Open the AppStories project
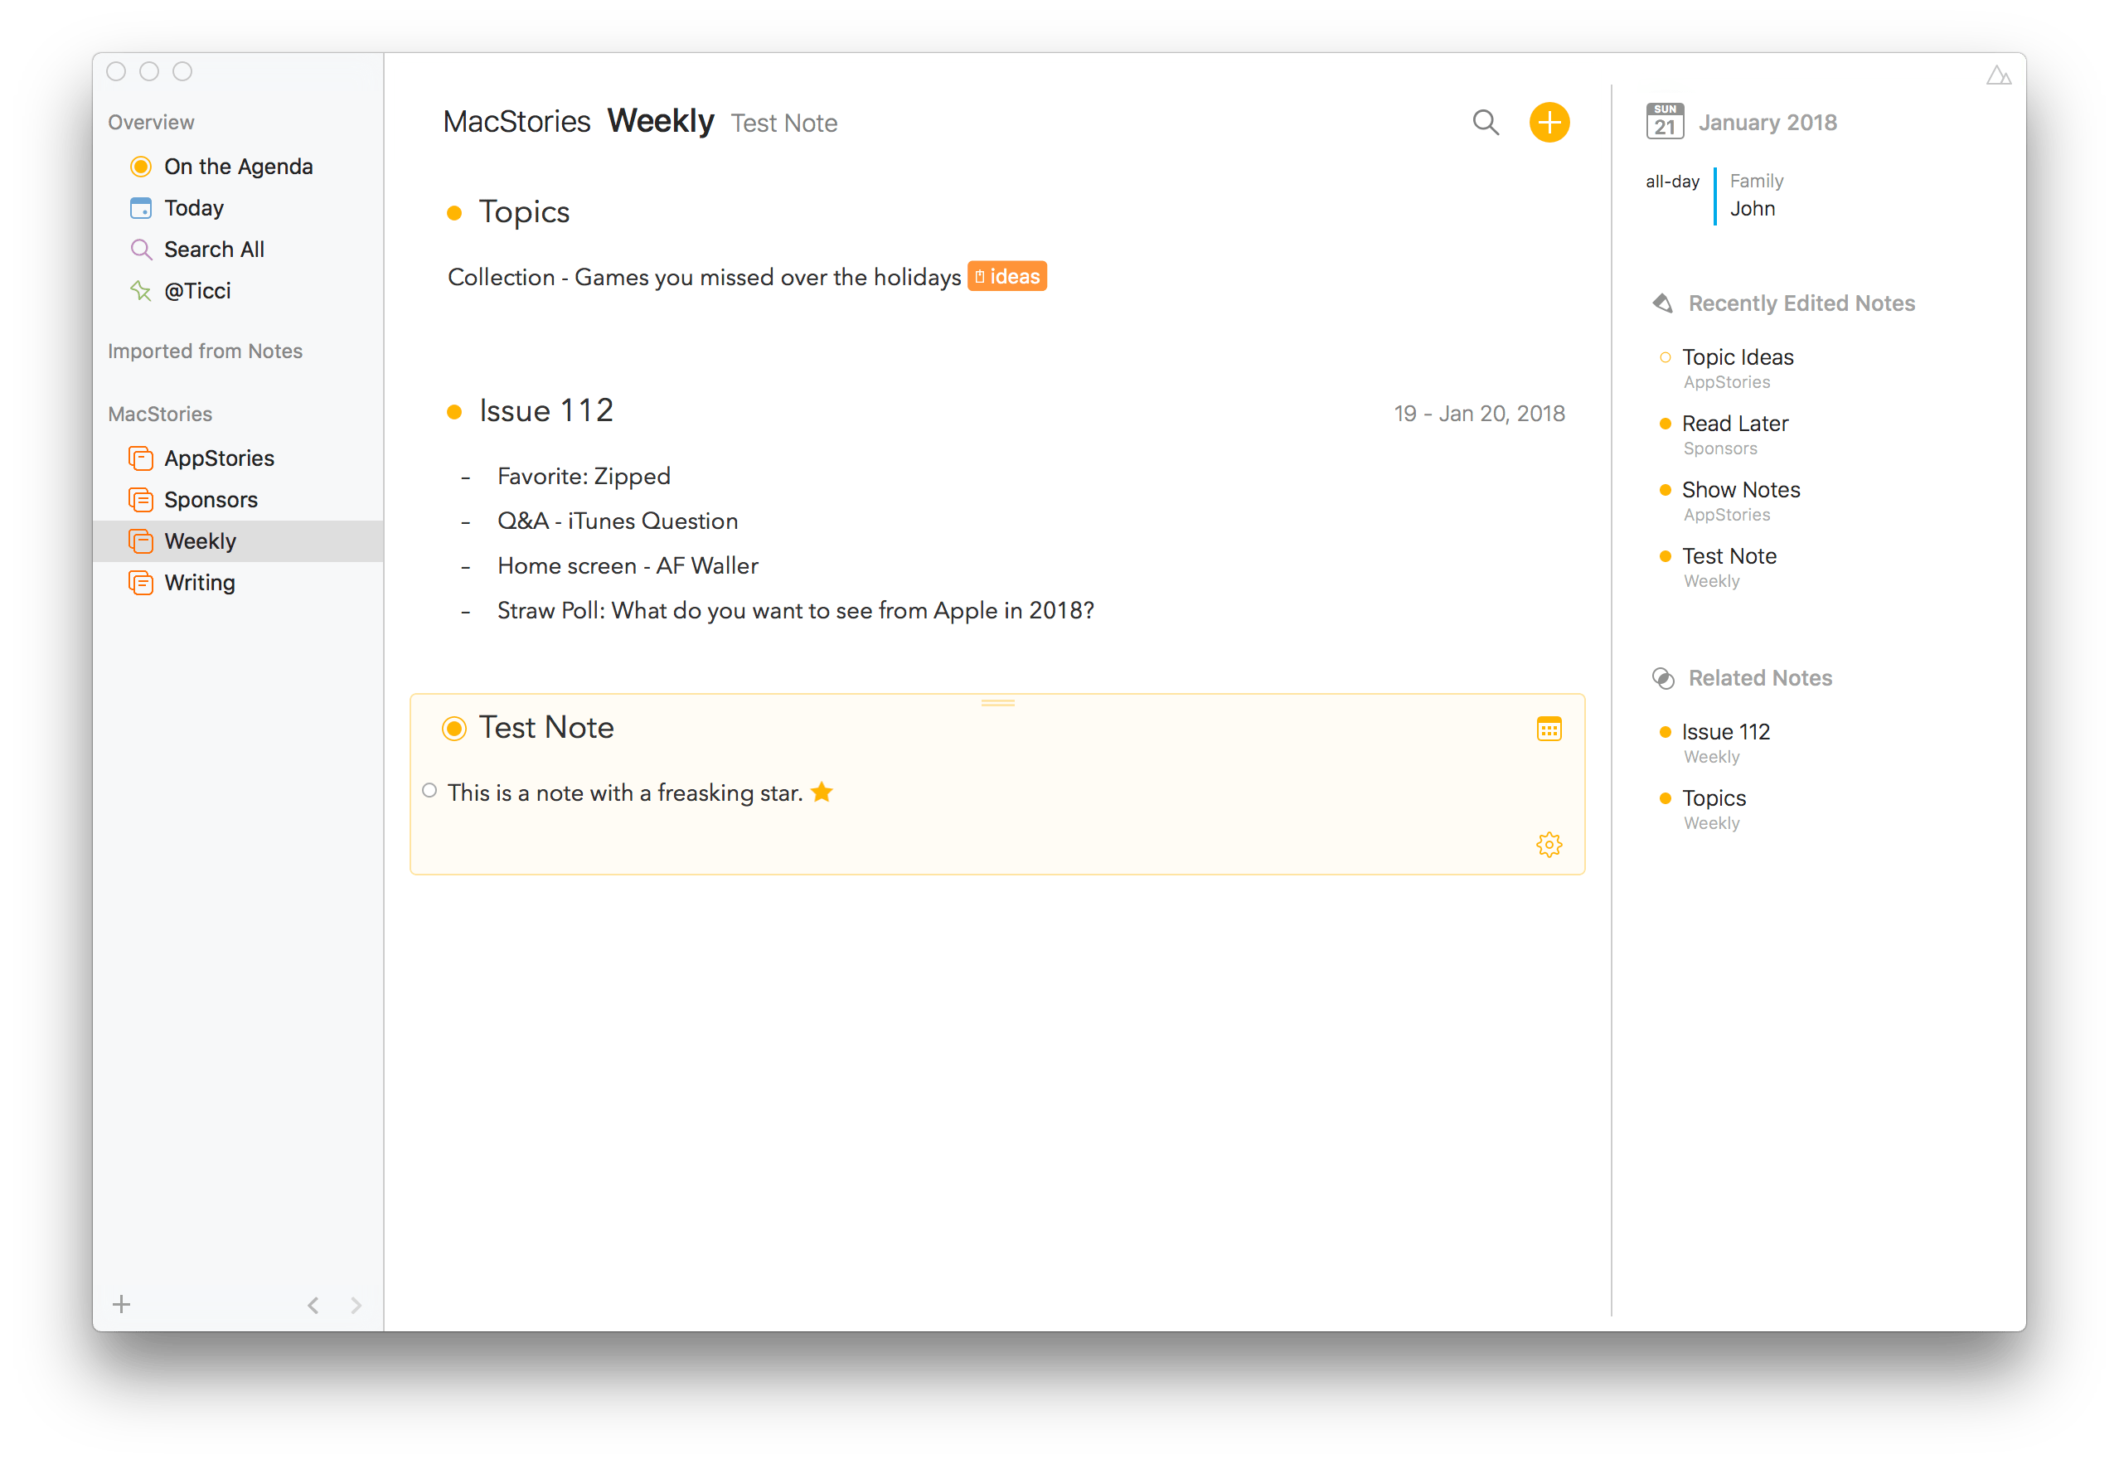Image resolution: width=2119 pixels, height=1464 pixels. click(238, 458)
